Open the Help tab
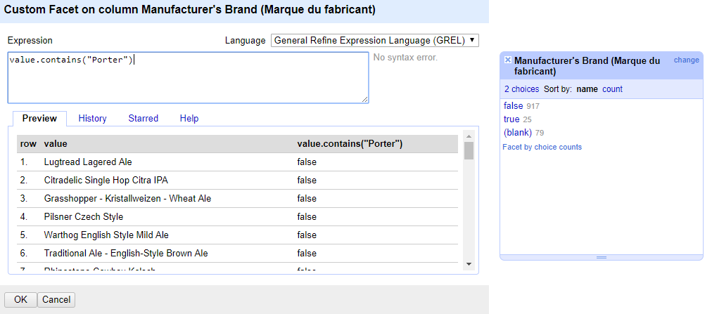Viewport: 712px width, 314px height. (x=189, y=118)
